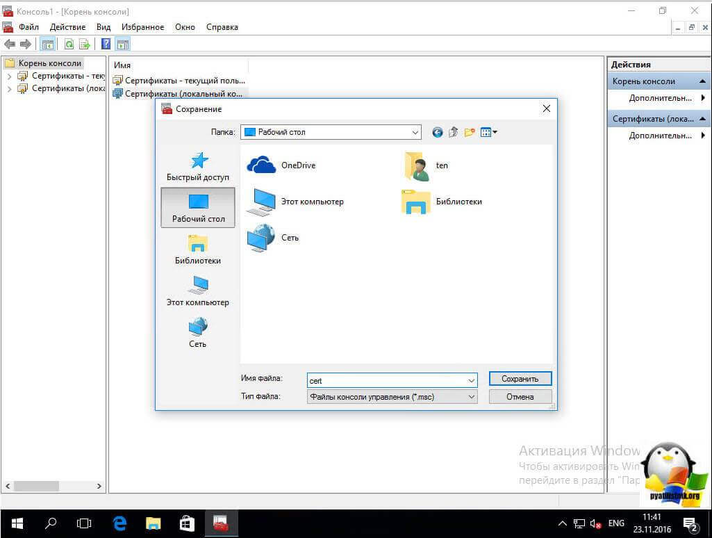The height and width of the screenshot is (538, 712).
Task: Expand the file name history dropdown
Action: pos(472,380)
